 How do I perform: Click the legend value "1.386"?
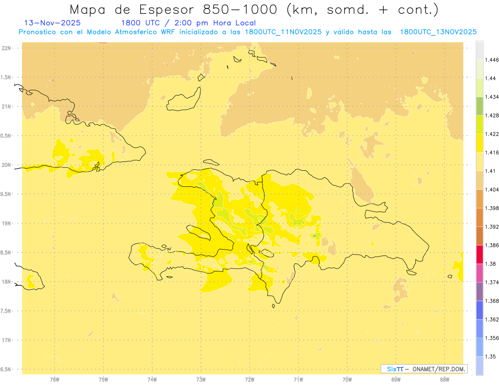pos(492,245)
